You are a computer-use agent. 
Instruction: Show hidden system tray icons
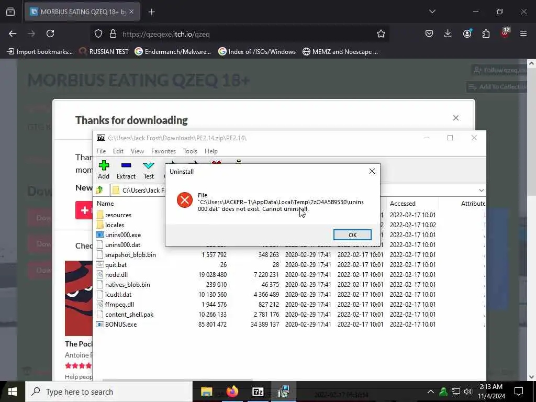click(x=431, y=392)
